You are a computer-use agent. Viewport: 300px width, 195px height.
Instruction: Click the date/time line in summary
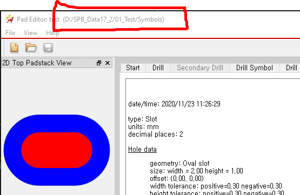(x=174, y=104)
